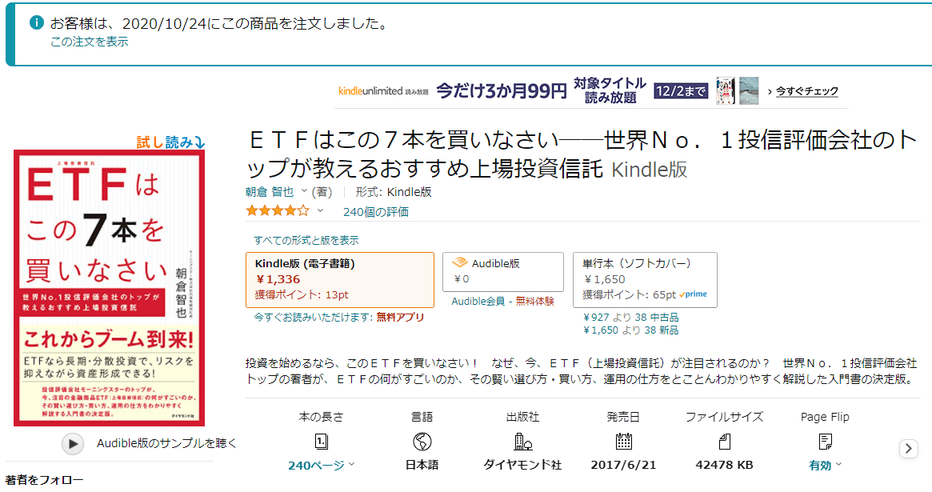Click the 獲得ポイント: 13pt text
The width and height of the screenshot is (932, 492).
pos(302,294)
